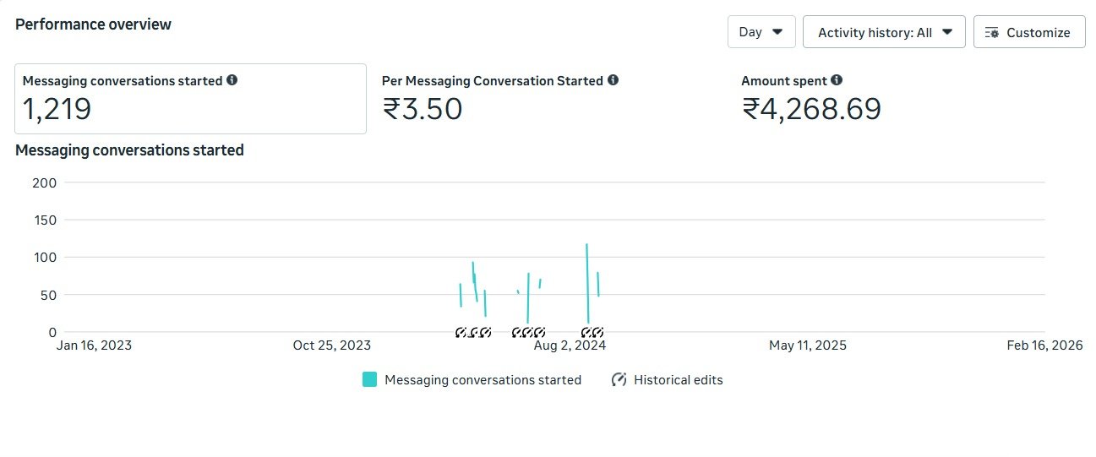
Task: Click the leftmost historical edit marker on the axis
Action: pyautogui.click(x=461, y=332)
